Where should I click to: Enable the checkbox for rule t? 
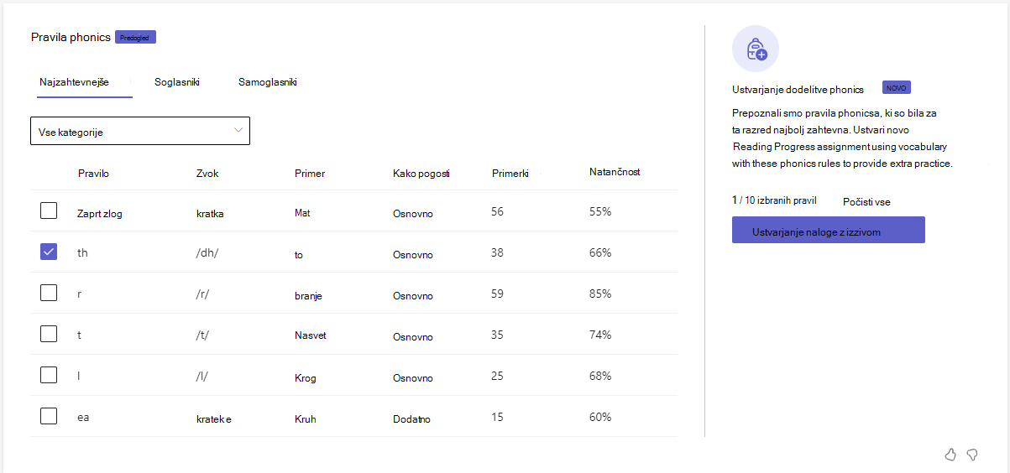pos(49,334)
